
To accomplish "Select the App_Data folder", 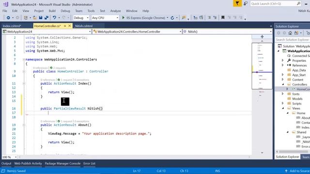I will 299,70.
